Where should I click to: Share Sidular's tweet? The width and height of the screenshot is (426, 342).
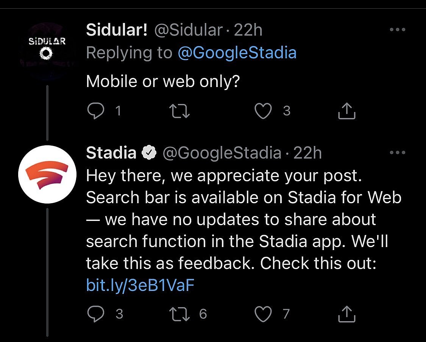click(x=346, y=111)
